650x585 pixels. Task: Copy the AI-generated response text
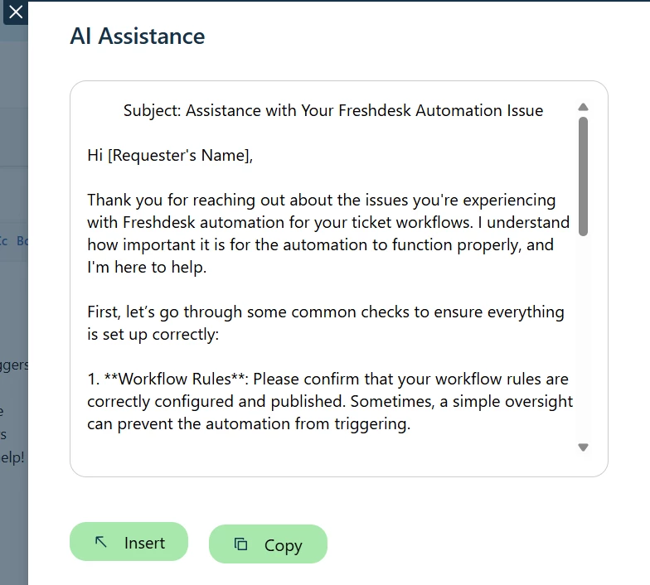coord(269,544)
